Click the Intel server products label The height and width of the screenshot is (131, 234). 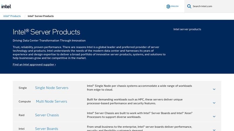tap(187, 29)
